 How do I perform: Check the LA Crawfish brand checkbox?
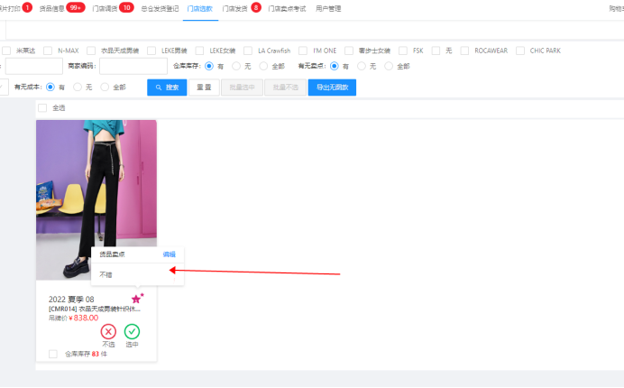(x=247, y=51)
